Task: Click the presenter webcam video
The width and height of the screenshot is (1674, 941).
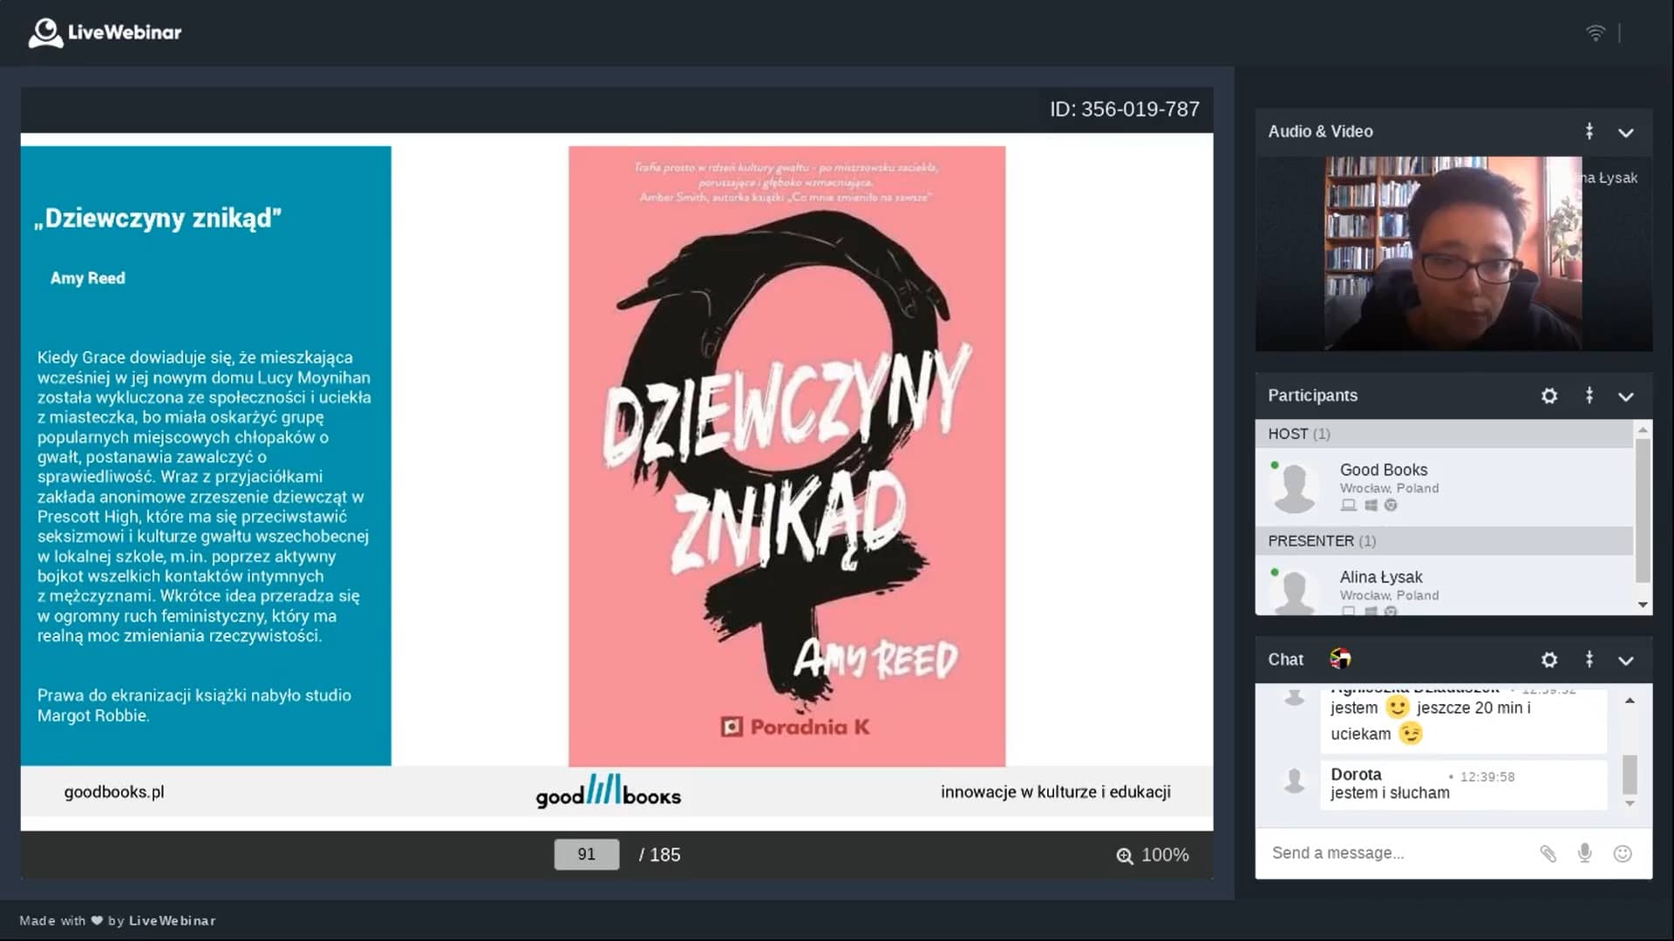Action: pos(1453,254)
